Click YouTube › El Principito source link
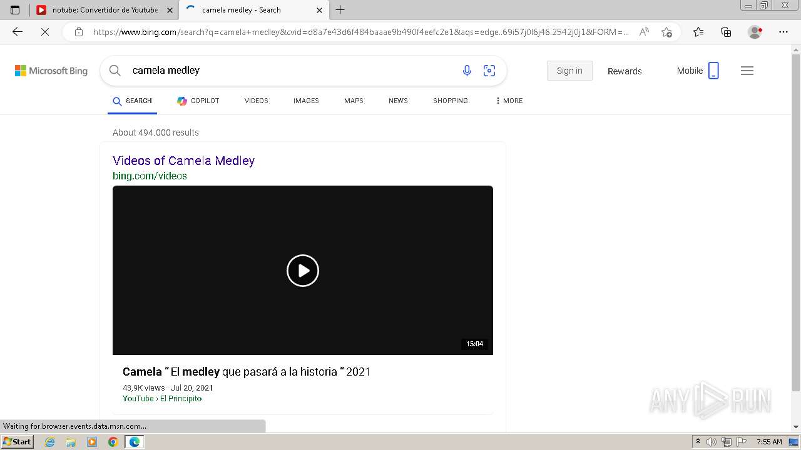This screenshot has height=450, width=801. [x=162, y=399]
